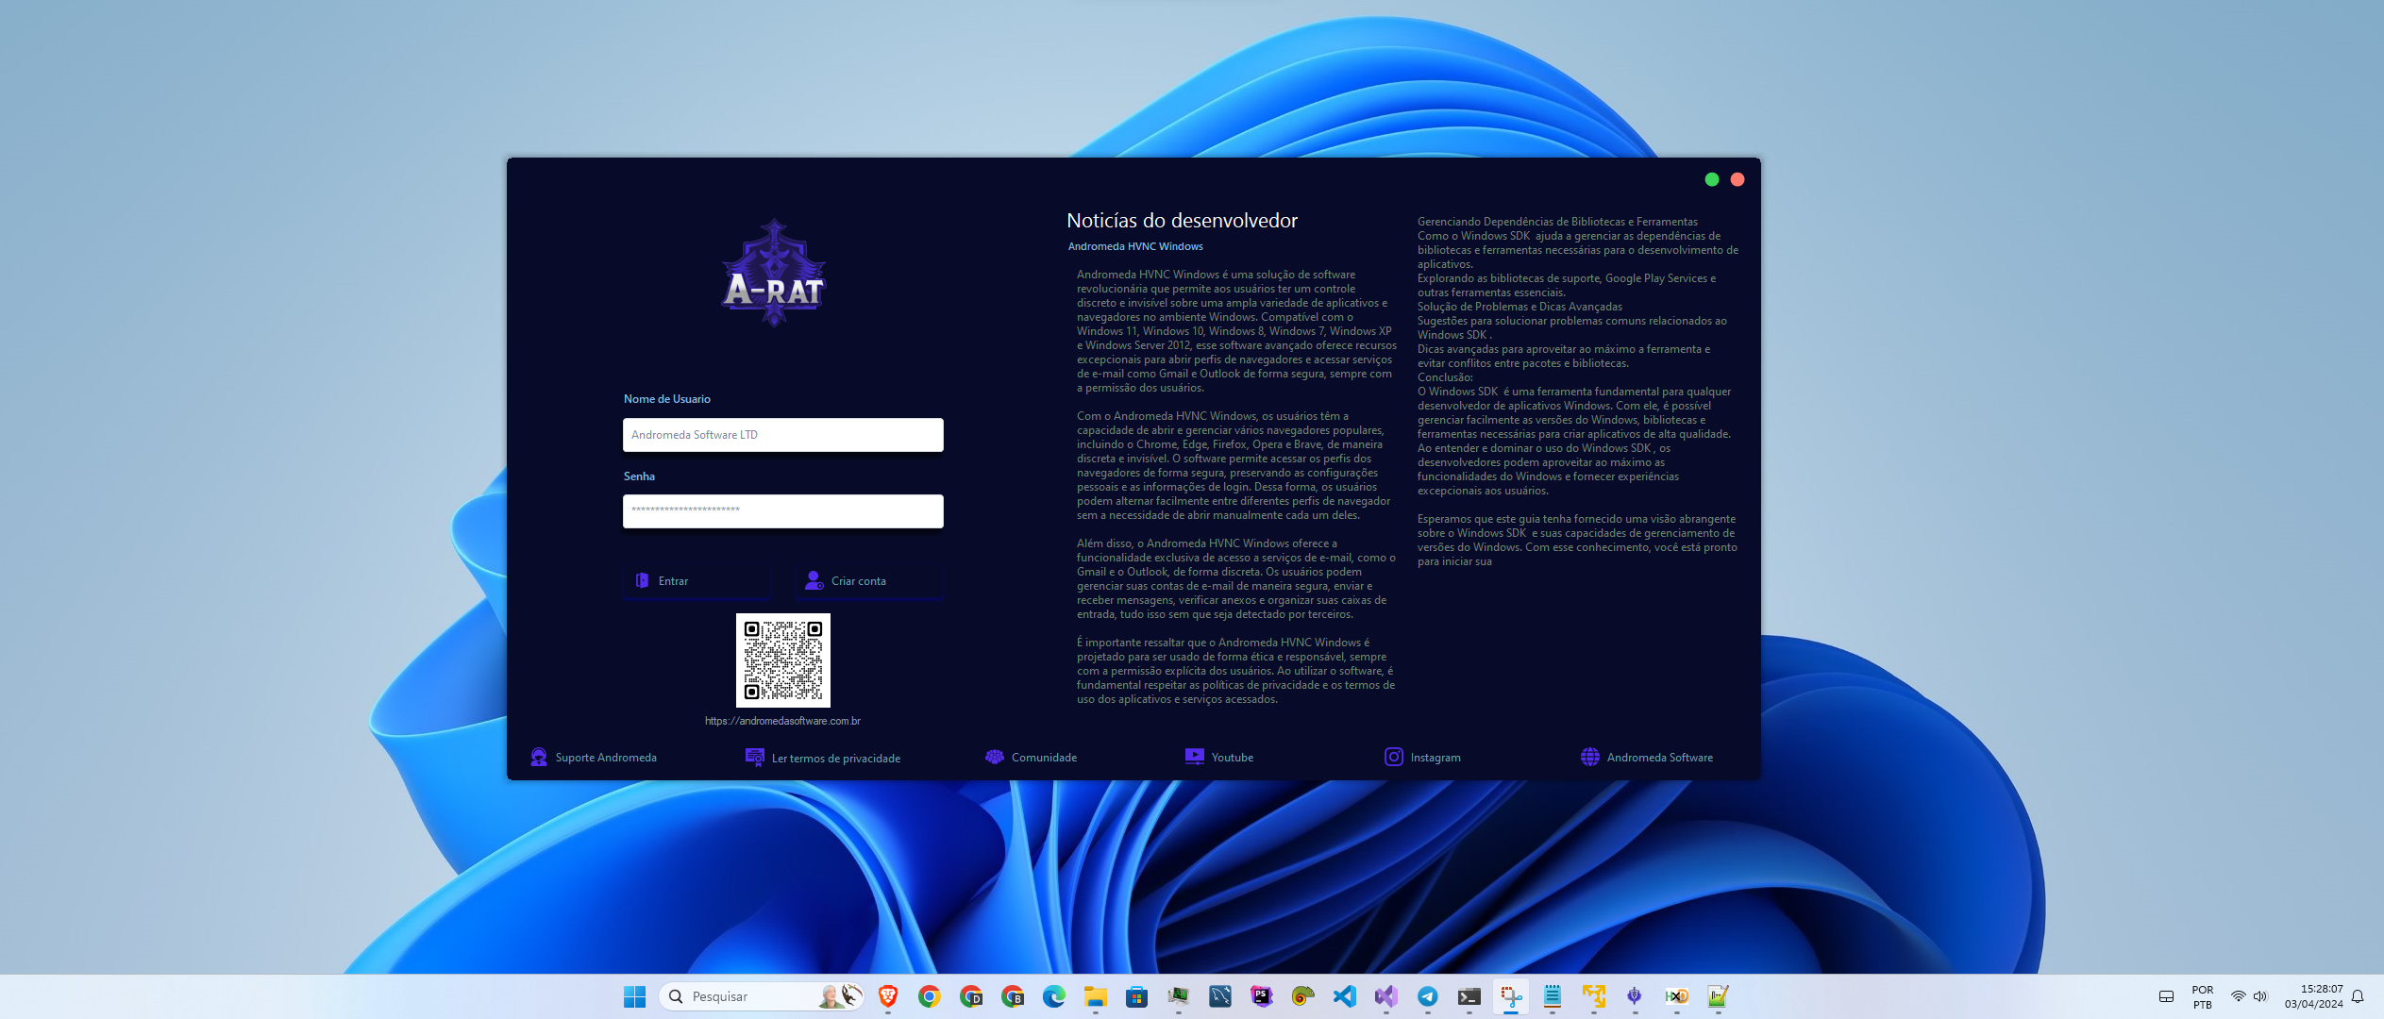
Task: Click the Andromeda Software globe icon
Action: [1590, 757]
